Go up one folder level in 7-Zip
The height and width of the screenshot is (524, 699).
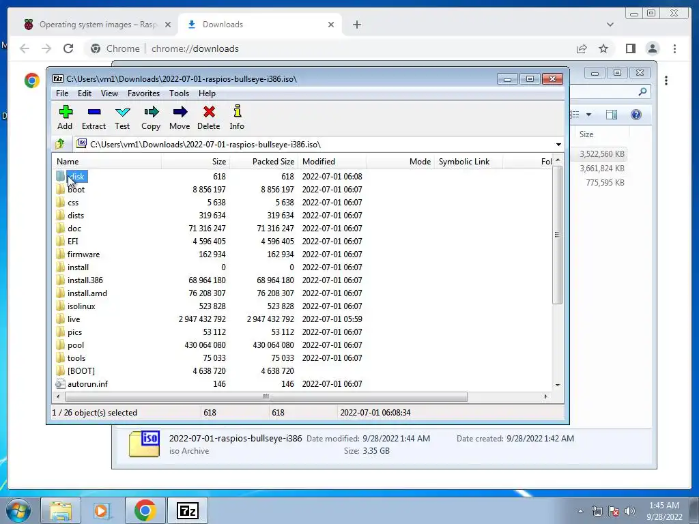click(x=60, y=144)
